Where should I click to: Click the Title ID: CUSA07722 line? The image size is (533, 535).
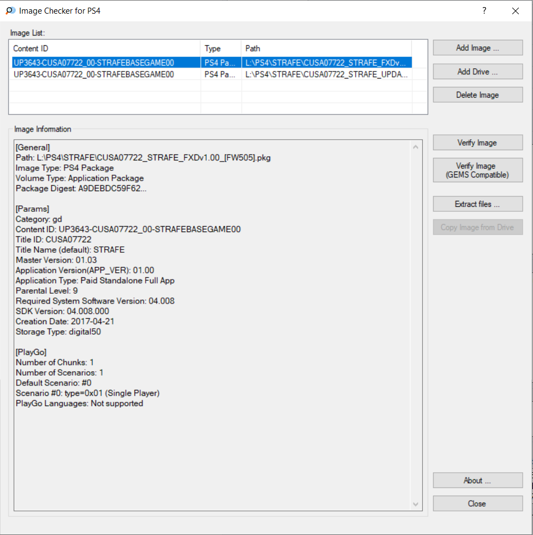coord(53,240)
